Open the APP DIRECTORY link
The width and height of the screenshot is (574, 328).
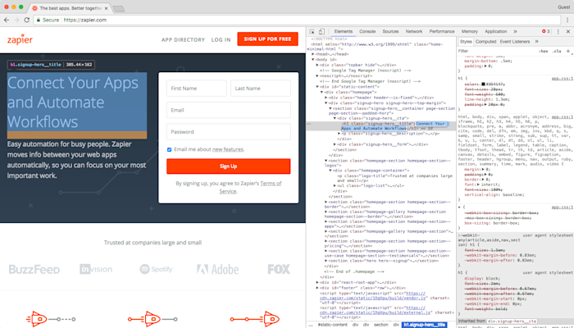coord(183,39)
